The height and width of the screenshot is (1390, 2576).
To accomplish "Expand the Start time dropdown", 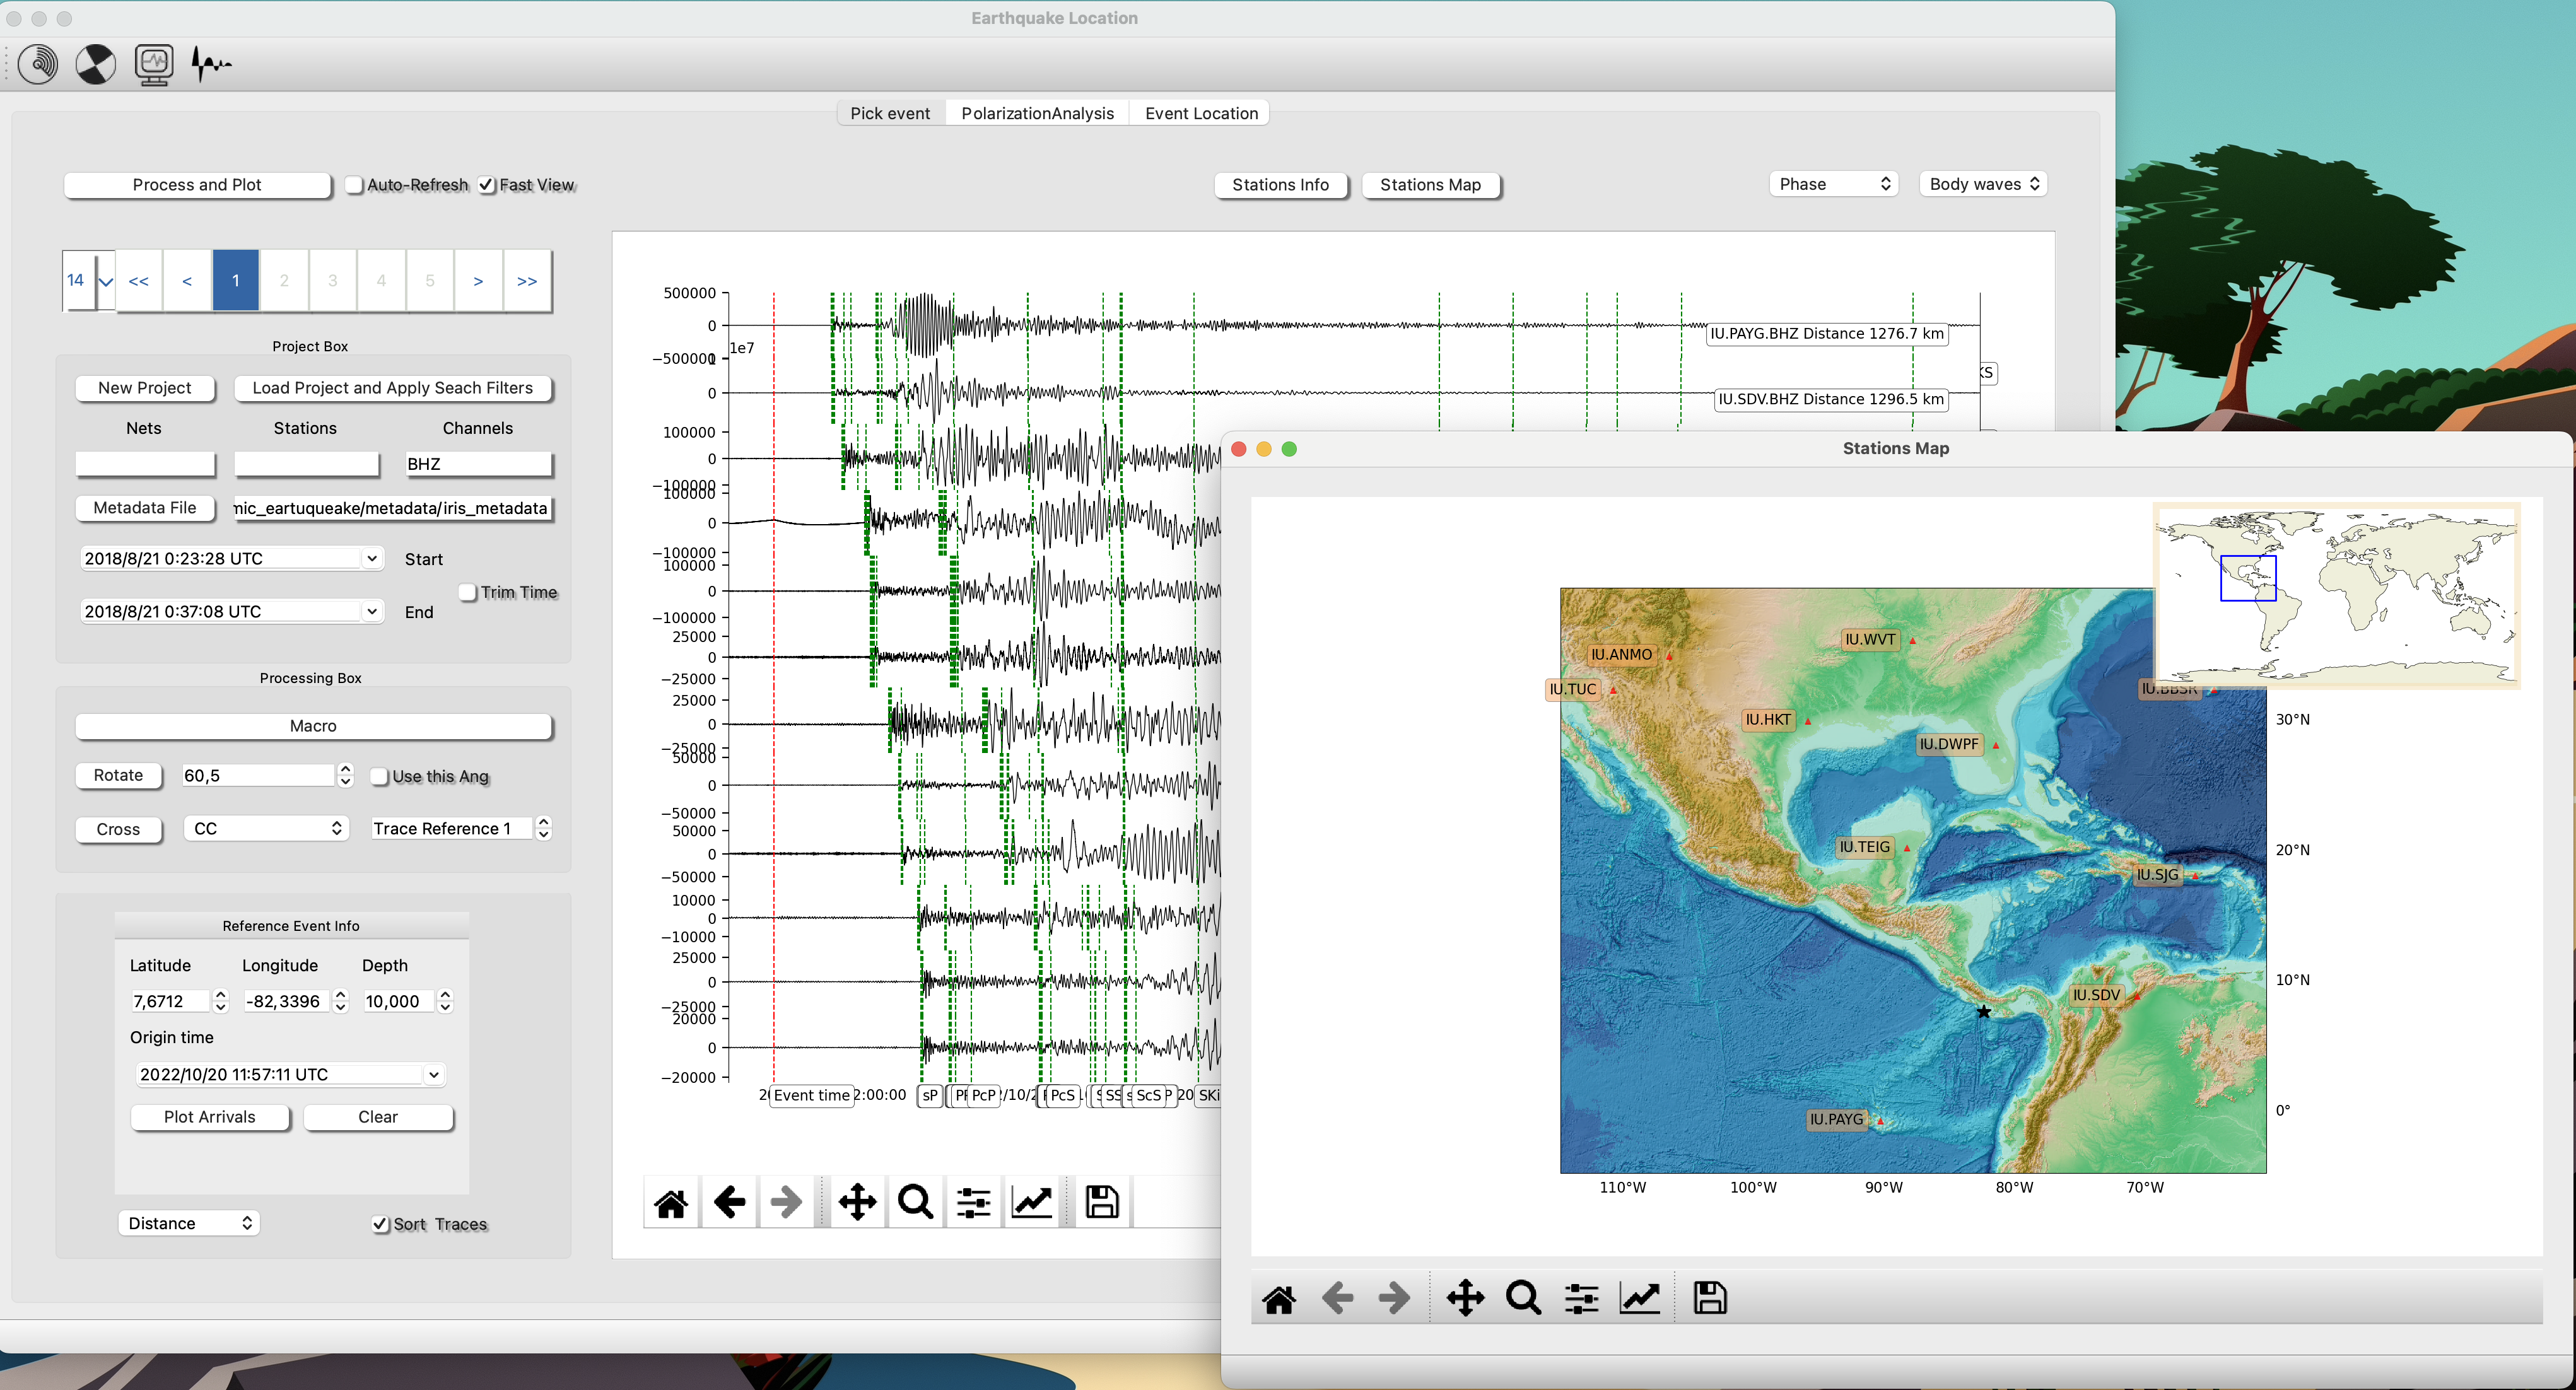I will tap(372, 558).
